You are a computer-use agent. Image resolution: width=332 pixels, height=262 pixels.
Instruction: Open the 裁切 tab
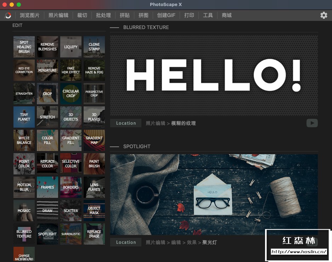click(x=82, y=15)
